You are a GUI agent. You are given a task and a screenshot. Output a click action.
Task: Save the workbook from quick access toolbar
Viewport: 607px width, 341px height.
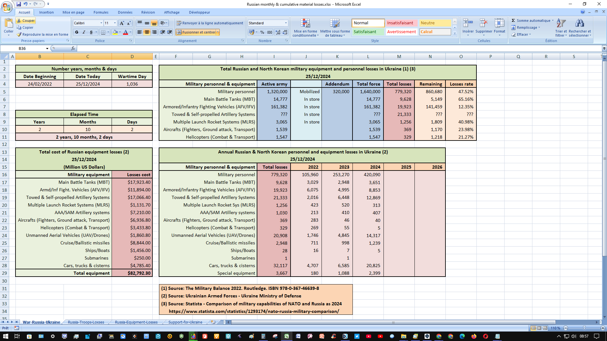[19, 4]
